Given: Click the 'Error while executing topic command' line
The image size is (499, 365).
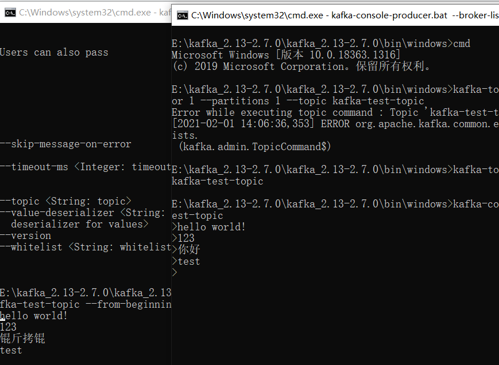Looking at the screenshot, I should tap(335, 112).
